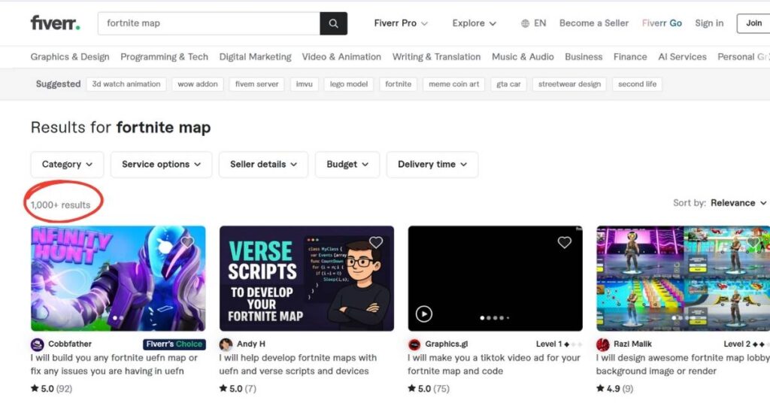This screenshot has height=403, width=770.
Task: Open Music & Audio category
Action: (x=523, y=57)
